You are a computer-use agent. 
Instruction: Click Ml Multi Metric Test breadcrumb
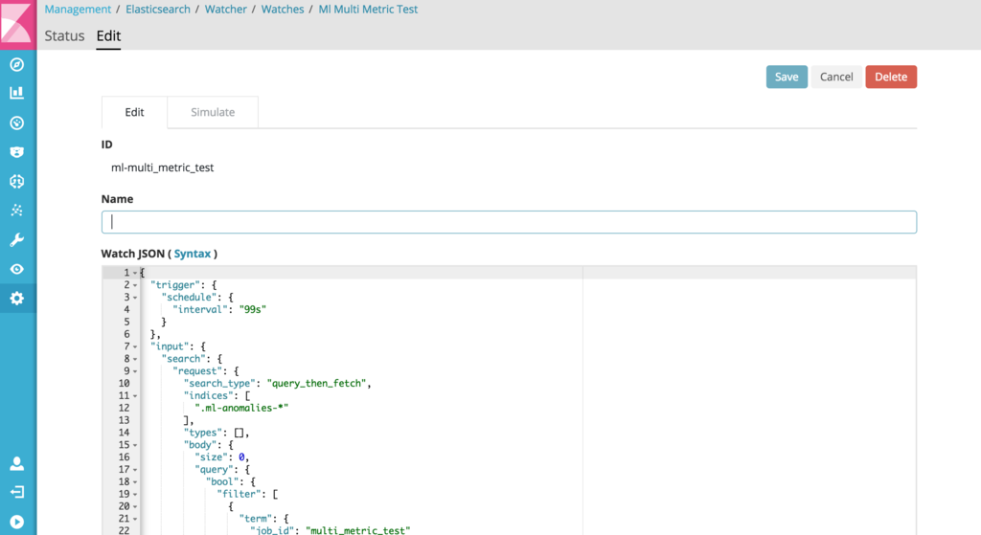(x=368, y=10)
